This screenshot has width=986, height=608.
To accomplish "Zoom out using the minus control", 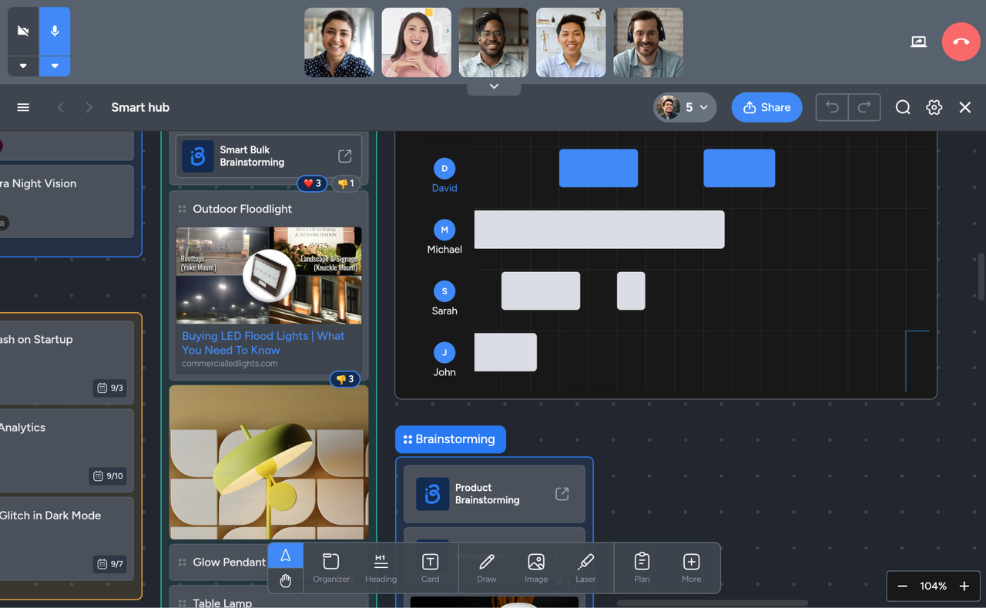I will [x=902, y=586].
